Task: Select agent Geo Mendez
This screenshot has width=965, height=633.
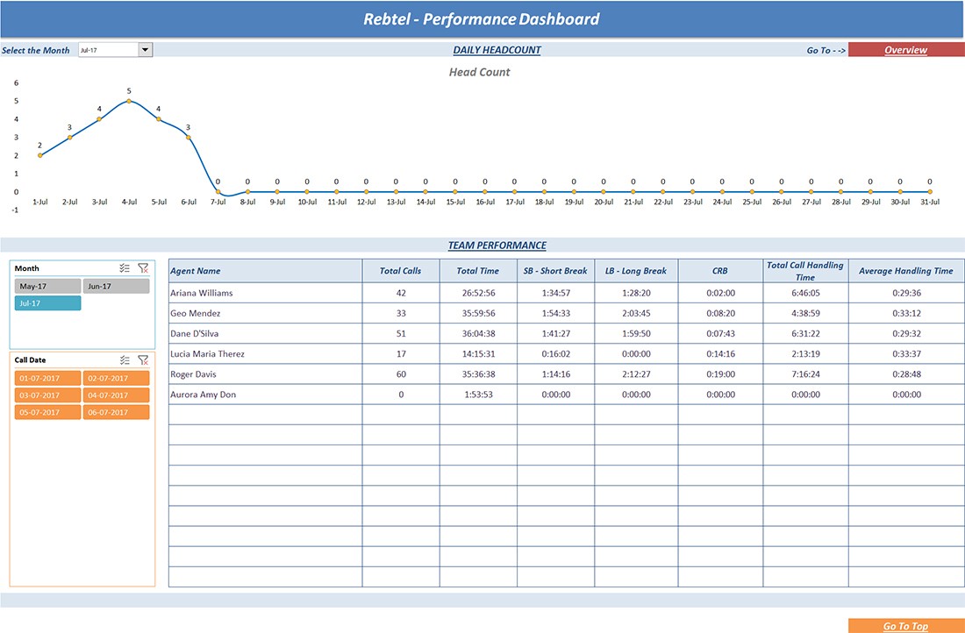Action: pos(195,313)
